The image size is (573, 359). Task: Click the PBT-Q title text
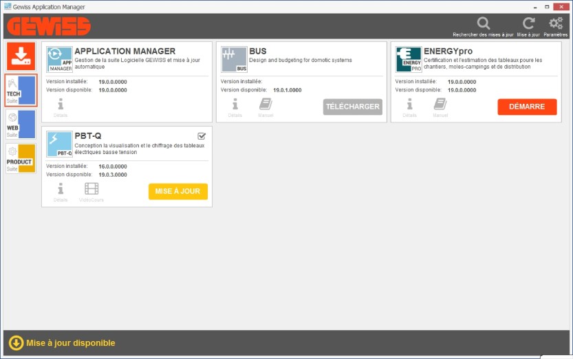click(x=88, y=136)
